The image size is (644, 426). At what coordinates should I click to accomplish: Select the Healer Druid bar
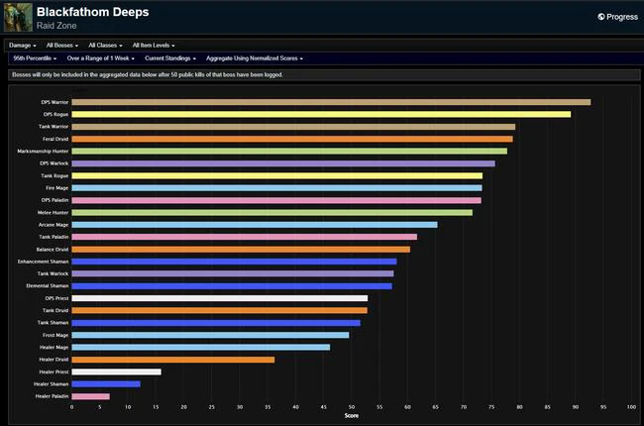click(173, 360)
